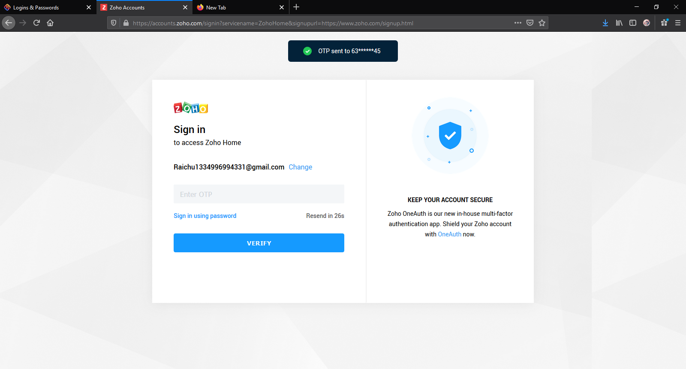View site security lock information
This screenshot has height=369, width=686.
[x=126, y=23]
